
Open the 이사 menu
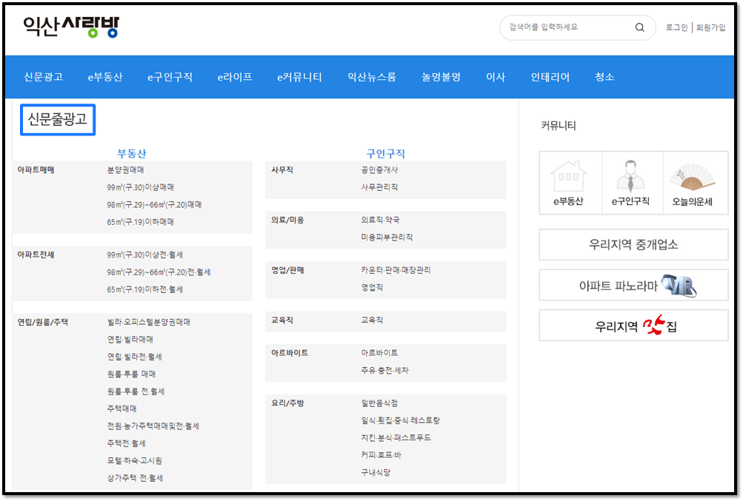click(496, 77)
